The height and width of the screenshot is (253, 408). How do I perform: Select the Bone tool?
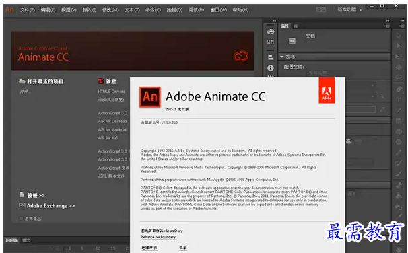(399, 186)
